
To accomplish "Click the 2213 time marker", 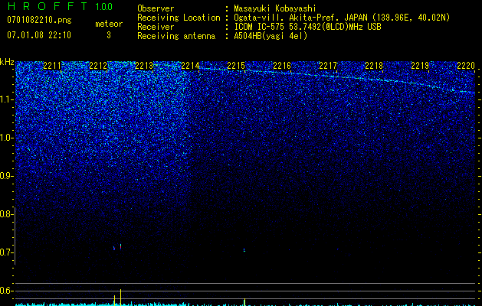I will pos(144,66).
